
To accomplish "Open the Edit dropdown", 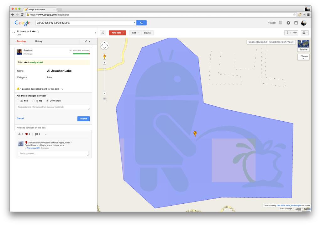I will tap(135, 33).
